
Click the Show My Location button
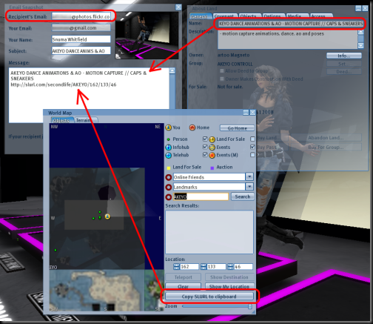[229, 286]
